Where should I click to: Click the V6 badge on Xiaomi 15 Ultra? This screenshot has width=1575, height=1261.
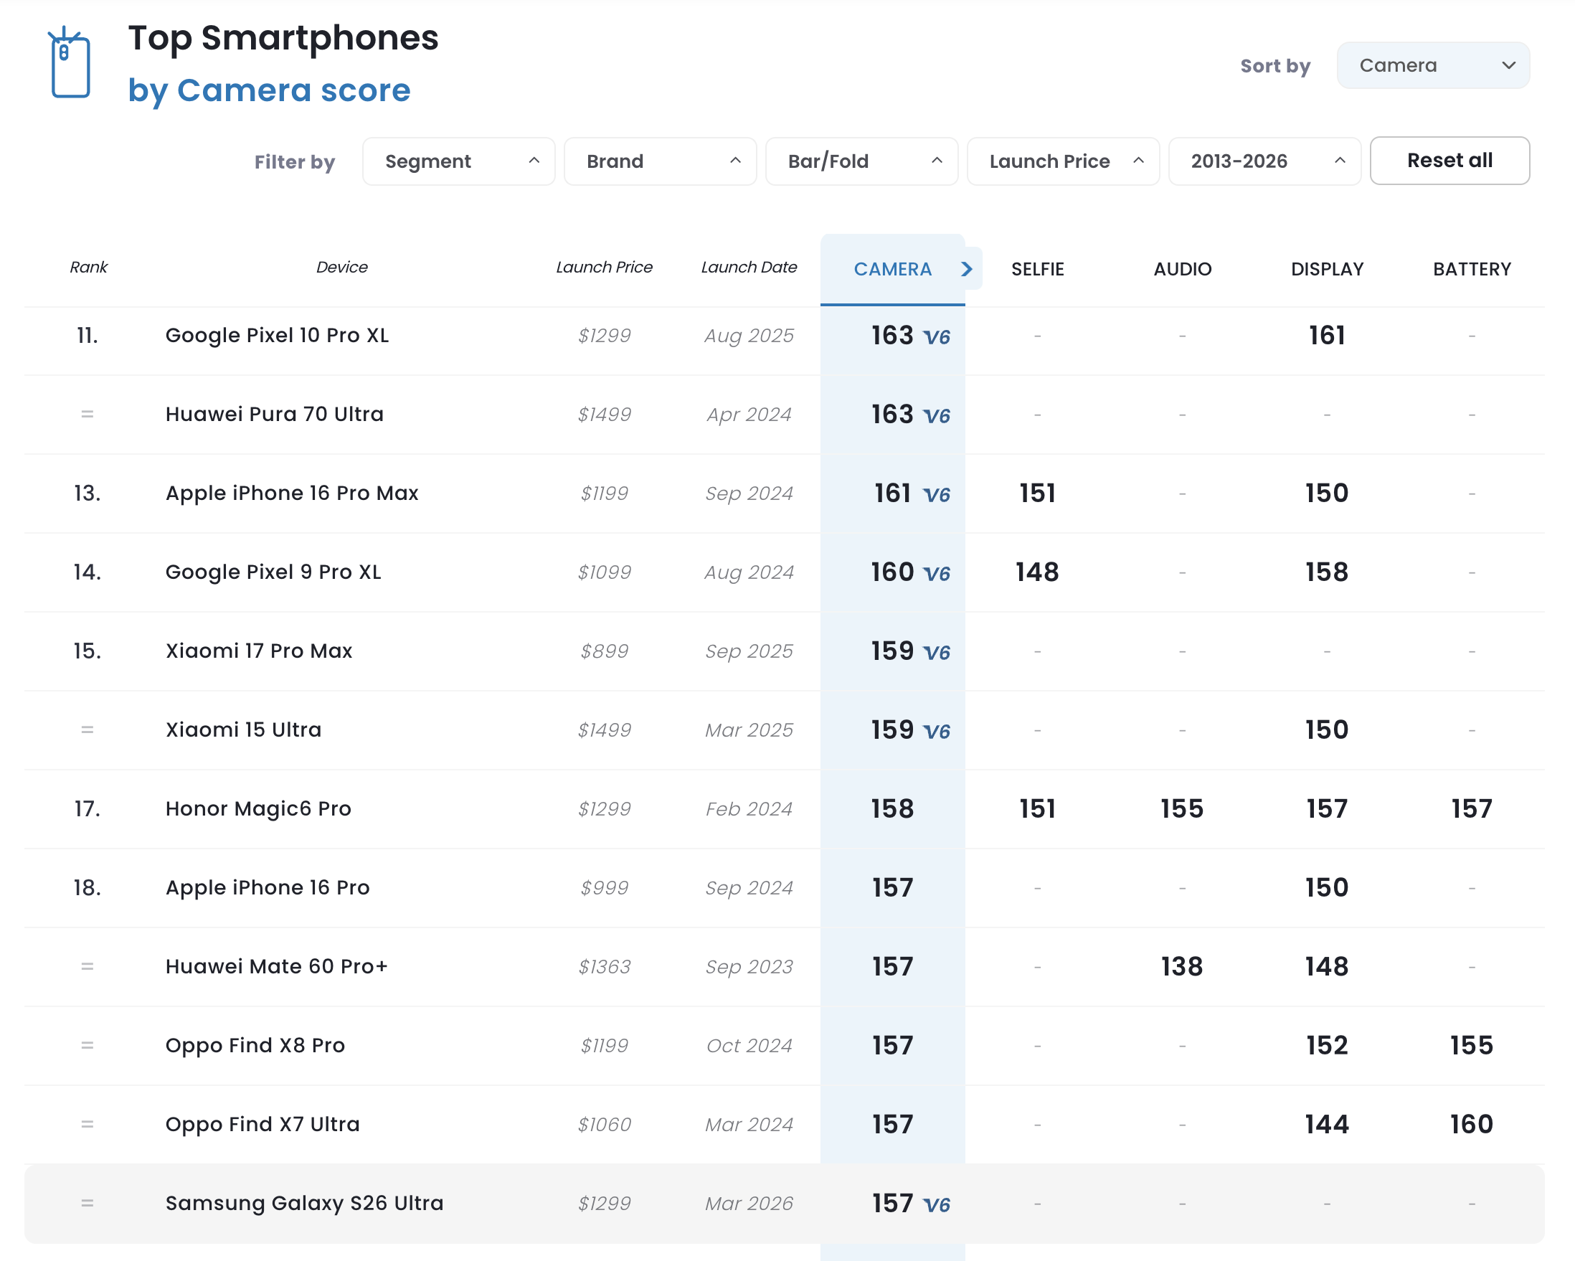(937, 732)
